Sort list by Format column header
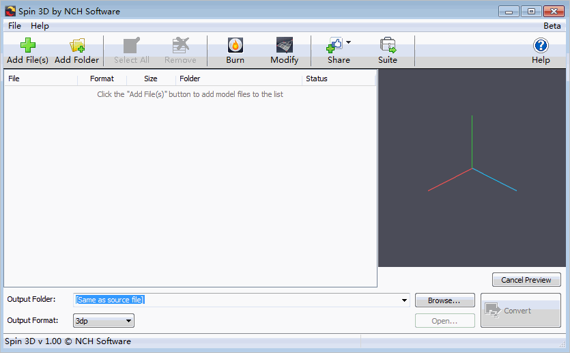 (102, 79)
